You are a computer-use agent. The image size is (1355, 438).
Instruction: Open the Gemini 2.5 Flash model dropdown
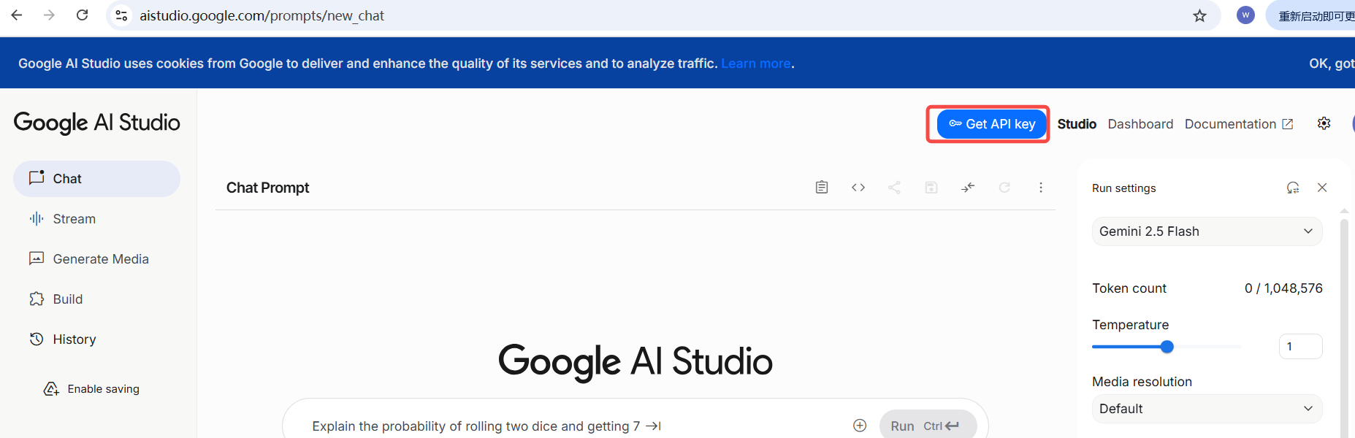(x=1207, y=231)
